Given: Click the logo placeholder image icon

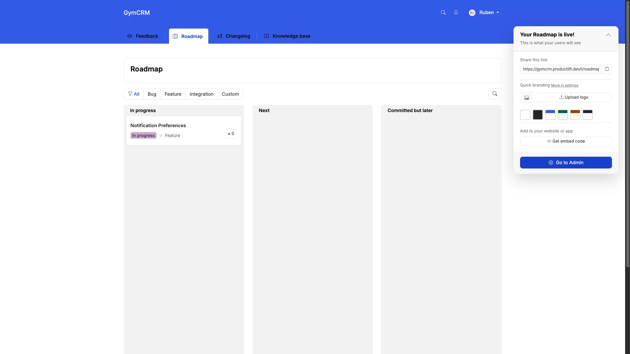Looking at the screenshot, I should 527,97.
